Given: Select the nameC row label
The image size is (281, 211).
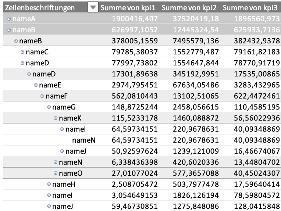Looking at the screenshot, I should pos(37,52).
